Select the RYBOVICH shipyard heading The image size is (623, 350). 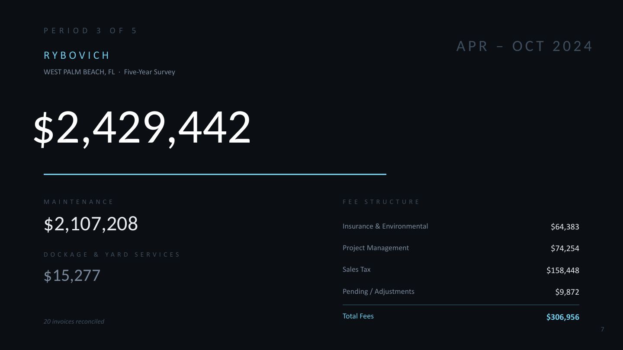pyautogui.click(x=77, y=55)
